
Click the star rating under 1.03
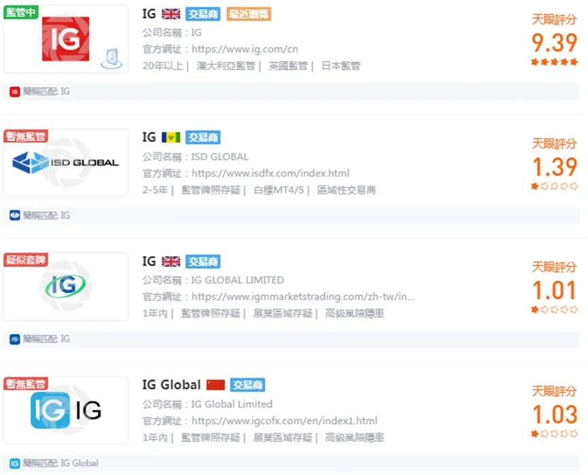(554, 434)
